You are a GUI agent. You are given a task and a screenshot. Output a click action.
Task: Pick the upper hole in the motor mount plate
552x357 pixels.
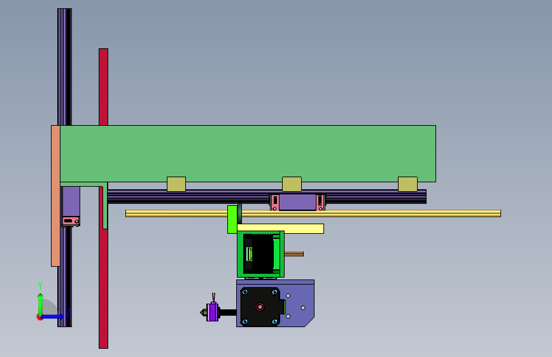pos(288,296)
